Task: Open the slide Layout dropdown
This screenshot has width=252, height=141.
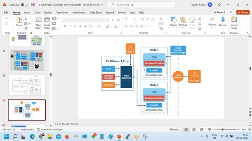Action: click(55, 18)
